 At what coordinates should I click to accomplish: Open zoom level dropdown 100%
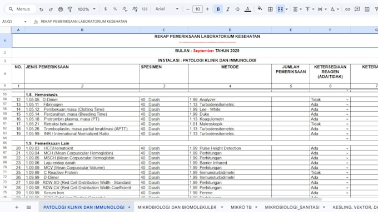(x=86, y=9)
